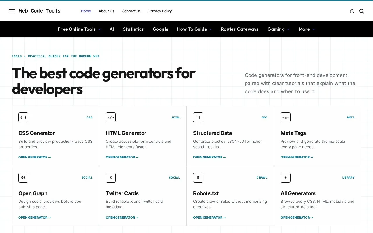Click the HTML Generator card title

tap(126, 133)
